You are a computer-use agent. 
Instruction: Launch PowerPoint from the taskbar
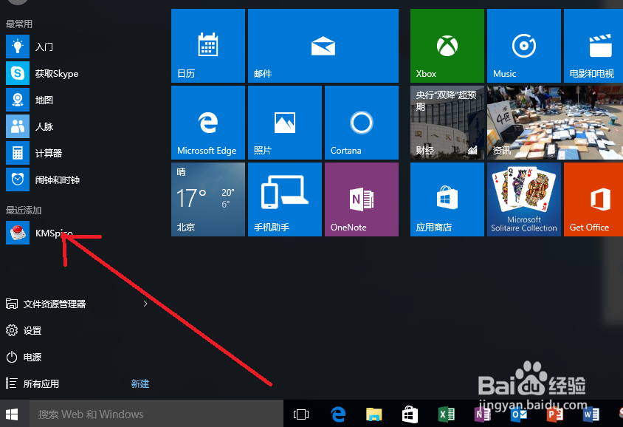[554, 414]
